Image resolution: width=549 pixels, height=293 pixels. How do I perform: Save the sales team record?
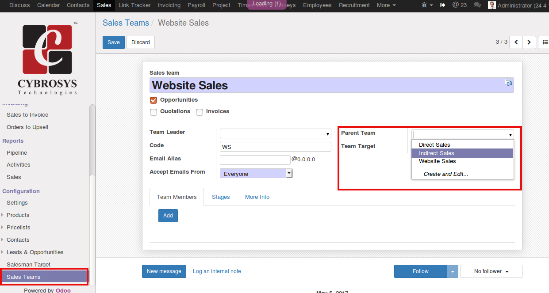(x=114, y=42)
